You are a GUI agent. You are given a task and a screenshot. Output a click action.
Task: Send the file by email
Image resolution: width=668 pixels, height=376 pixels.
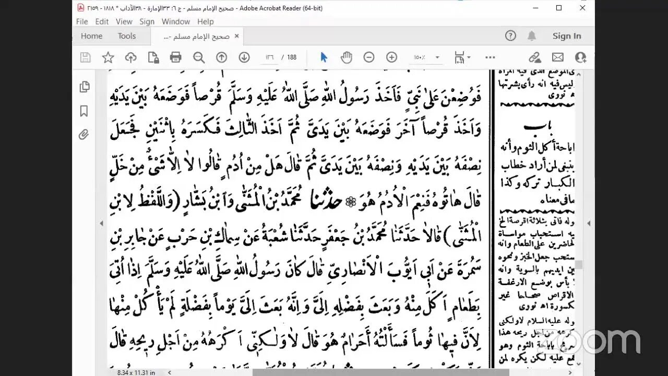[557, 57]
